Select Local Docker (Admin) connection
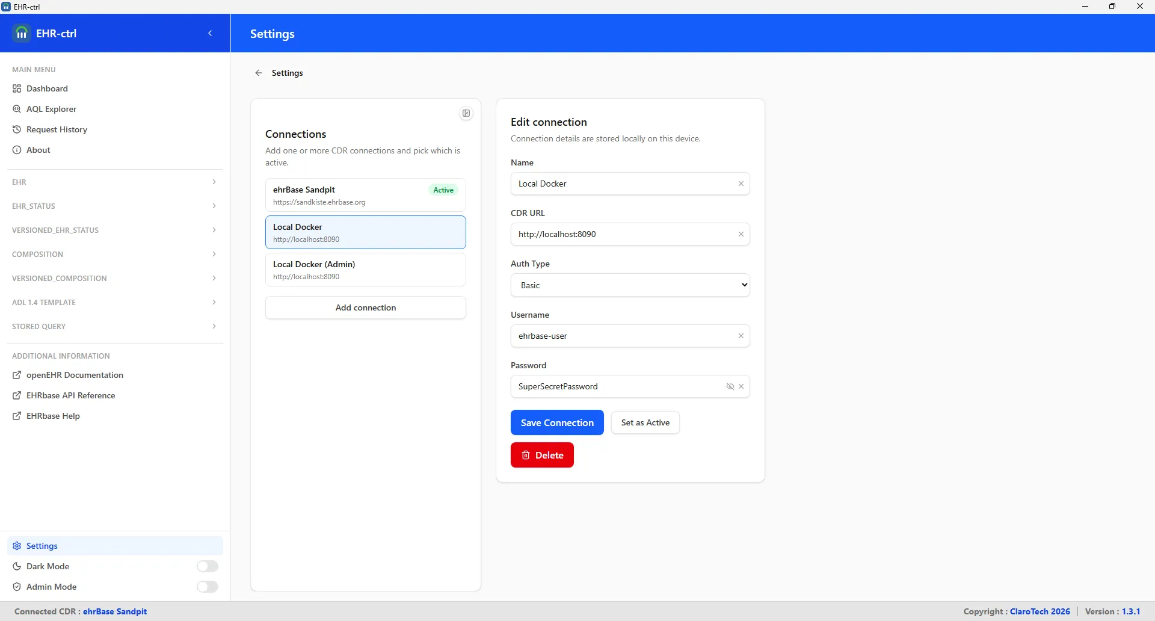1155x621 pixels. point(366,270)
